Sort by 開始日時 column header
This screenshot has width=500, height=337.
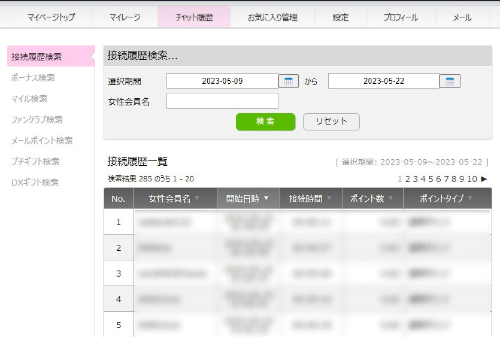247,199
